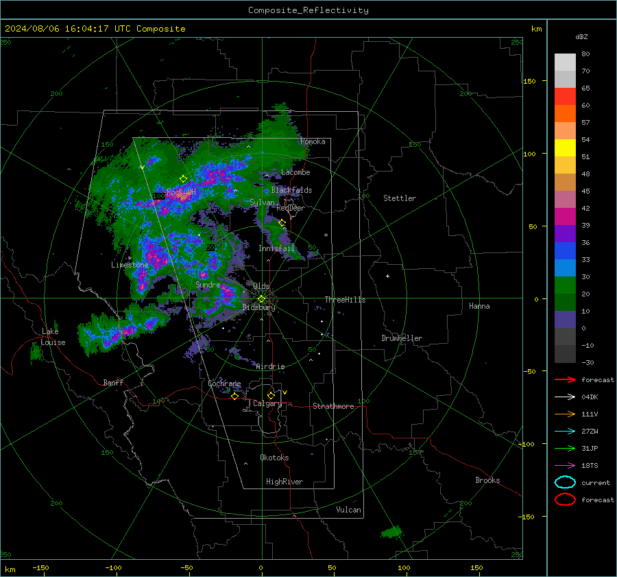
Task: Click the Stettler town label
Action: point(400,198)
